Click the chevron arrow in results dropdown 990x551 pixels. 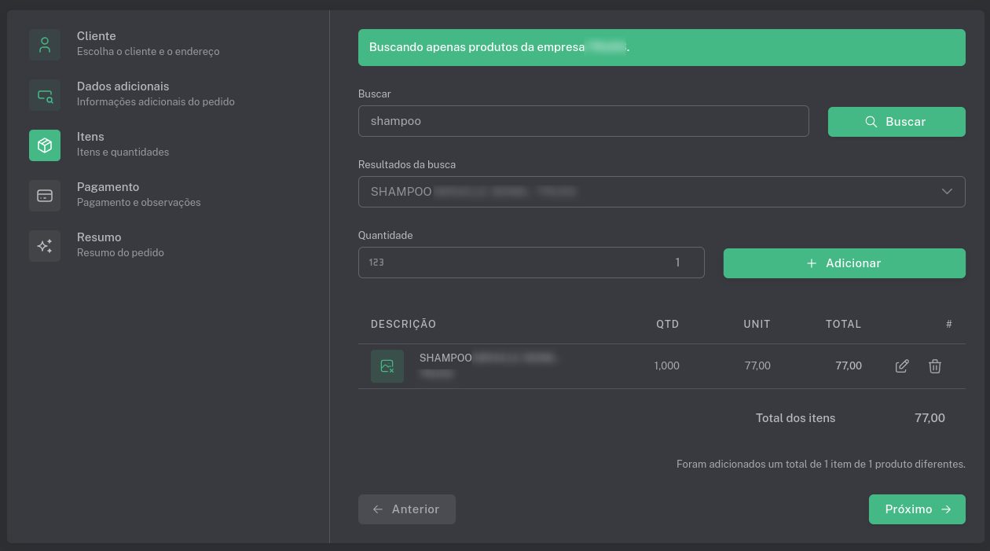[947, 192]
